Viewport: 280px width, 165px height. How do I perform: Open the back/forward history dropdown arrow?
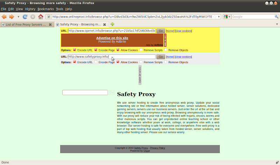18,16
